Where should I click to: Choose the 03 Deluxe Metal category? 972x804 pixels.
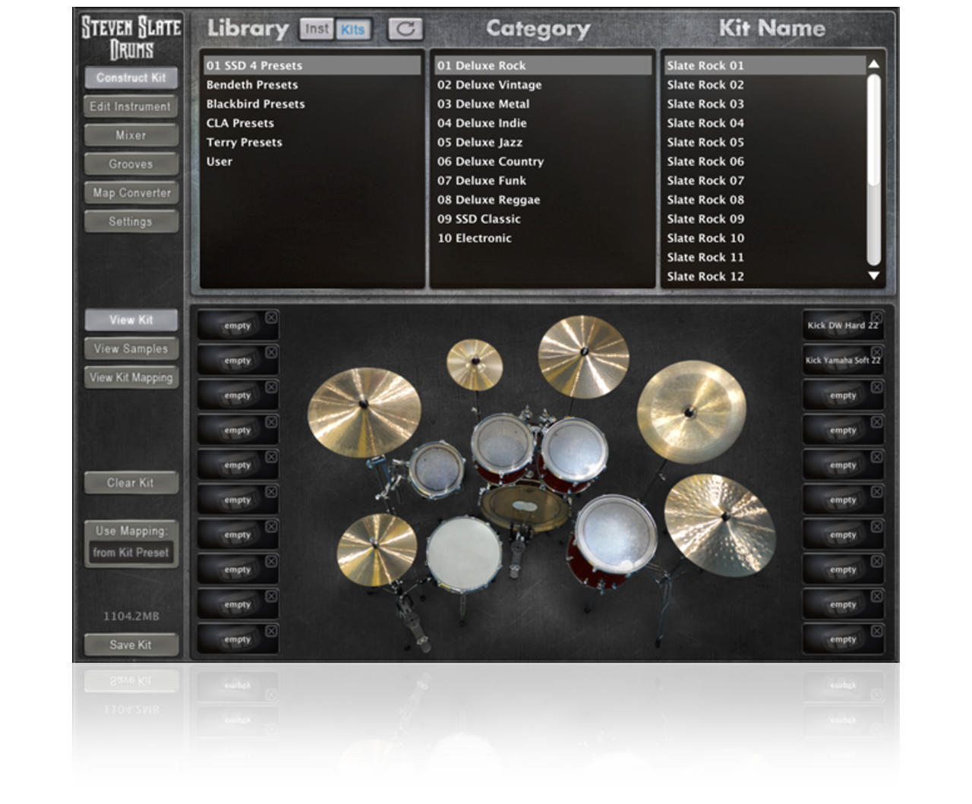coord(542,104)
